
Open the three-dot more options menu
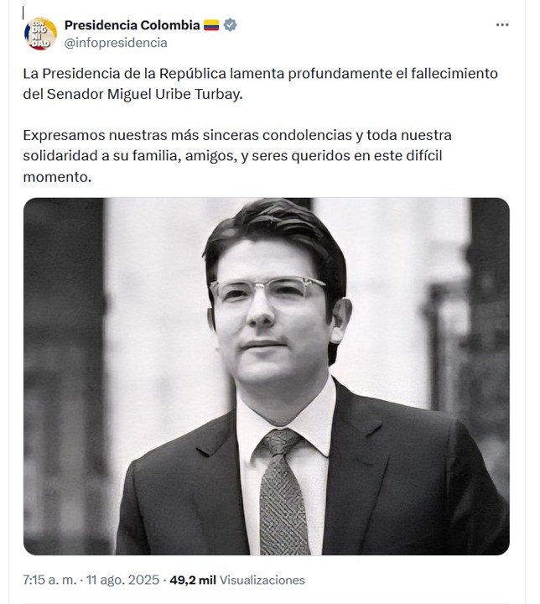point(502,25)
